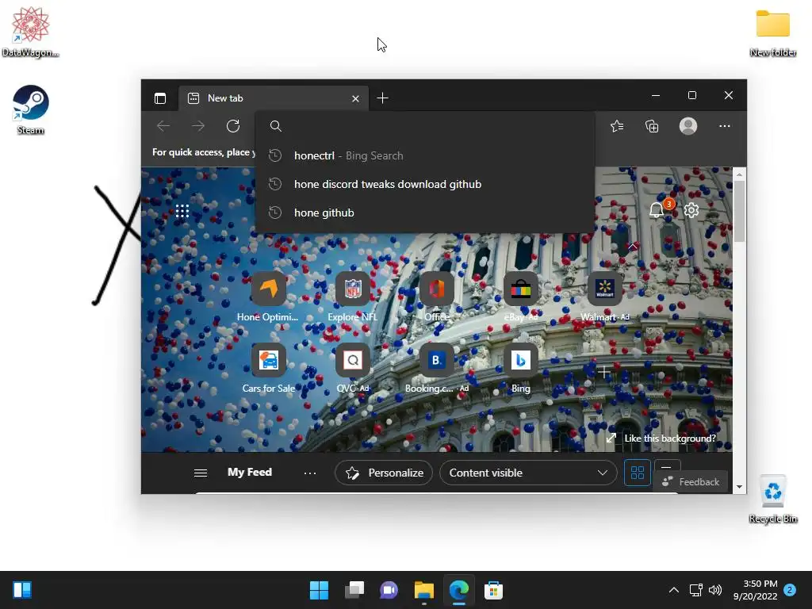Screen dimensions: 812x609
Task: Open a new tab with plus button
Action: pos(382,98)
